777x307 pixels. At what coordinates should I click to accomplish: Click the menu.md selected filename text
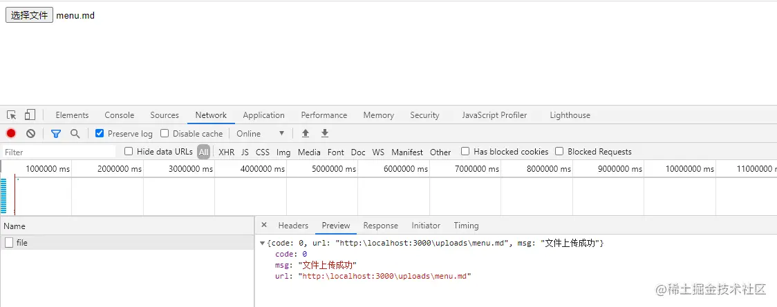click(75, 15)
